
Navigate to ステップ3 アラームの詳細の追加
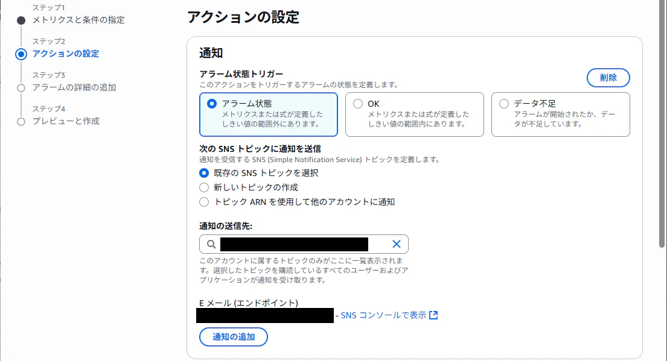pos(75,87)
